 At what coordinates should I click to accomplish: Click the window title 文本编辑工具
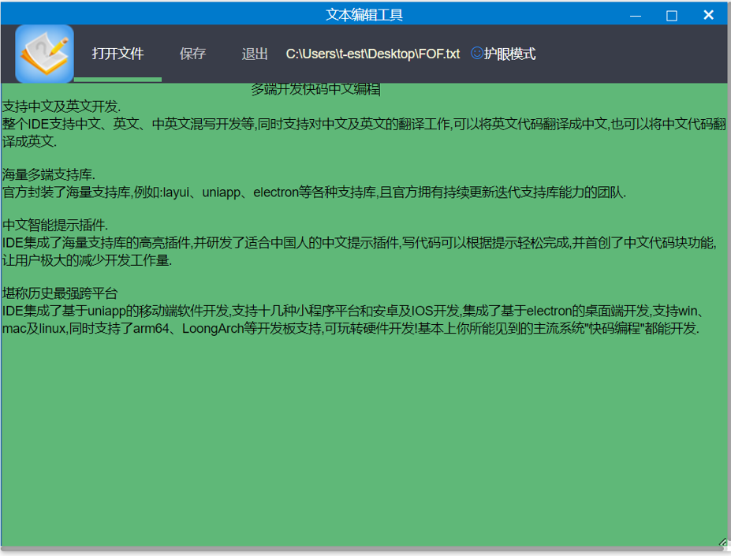coord(364,15)
